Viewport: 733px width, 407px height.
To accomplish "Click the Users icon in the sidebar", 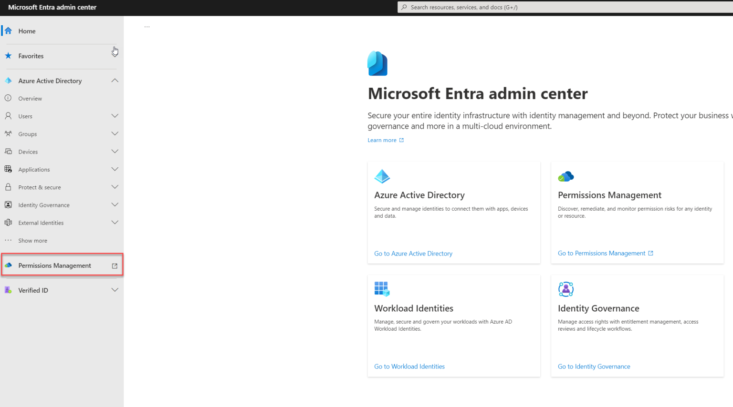I will [x=8, y=116].
